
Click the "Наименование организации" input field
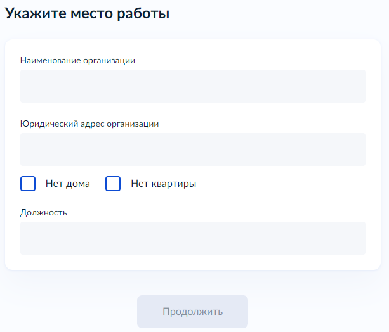click(192, 86)
